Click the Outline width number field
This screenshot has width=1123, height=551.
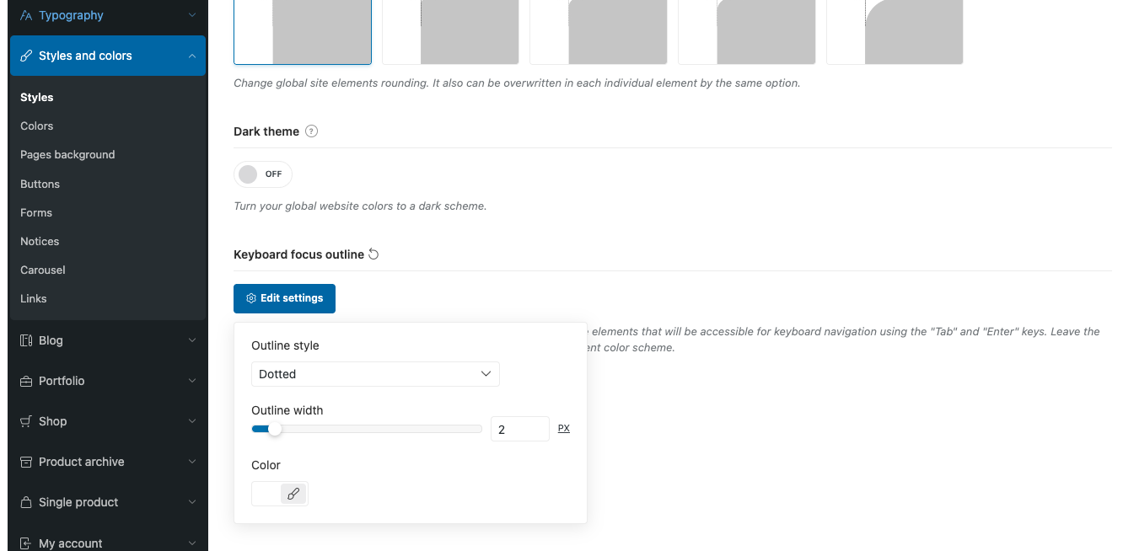coord(519,429)
